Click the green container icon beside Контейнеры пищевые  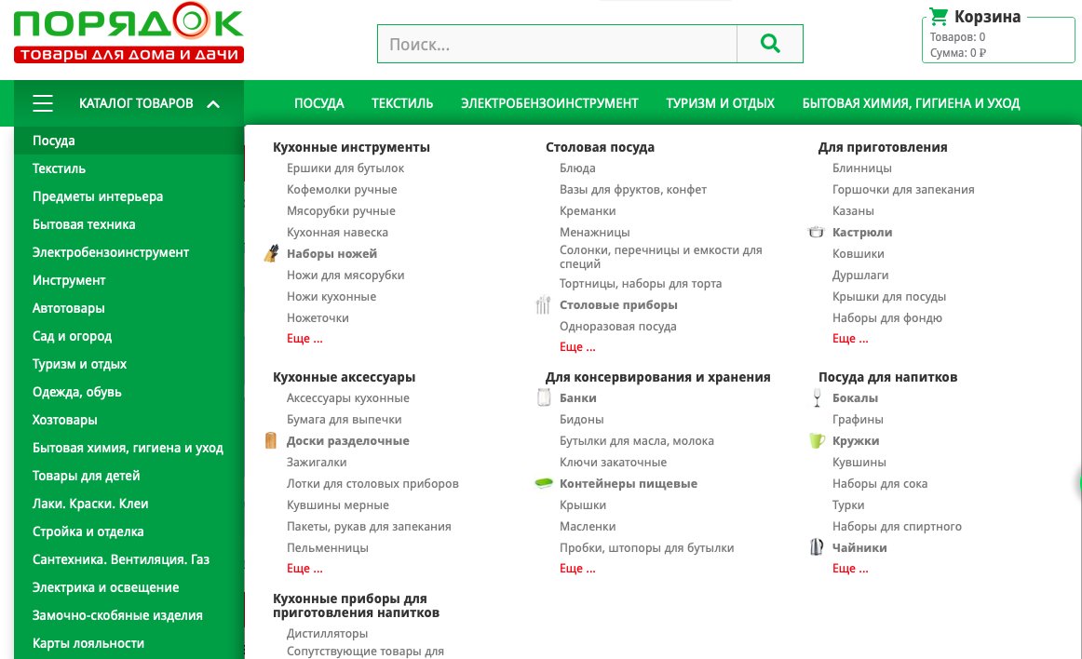544,483
